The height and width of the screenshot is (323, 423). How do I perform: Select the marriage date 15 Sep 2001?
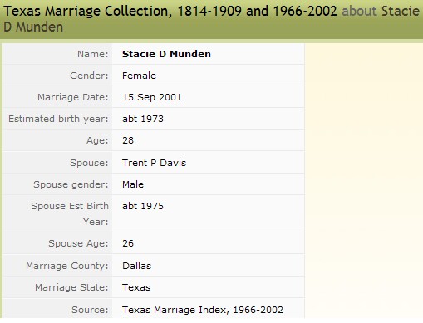coord(152,97)
